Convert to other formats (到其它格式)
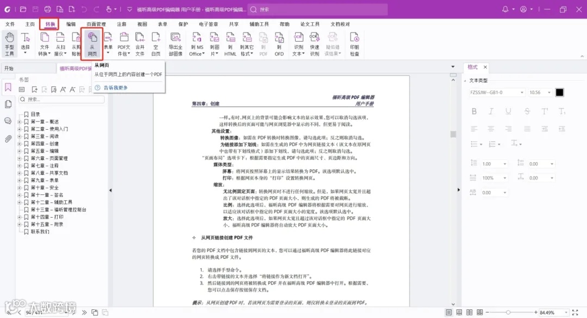 click(x=247, y=44)
